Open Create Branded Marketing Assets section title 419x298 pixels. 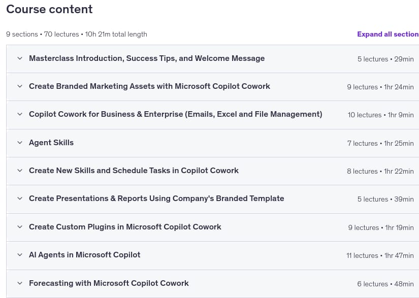[149, 86]
